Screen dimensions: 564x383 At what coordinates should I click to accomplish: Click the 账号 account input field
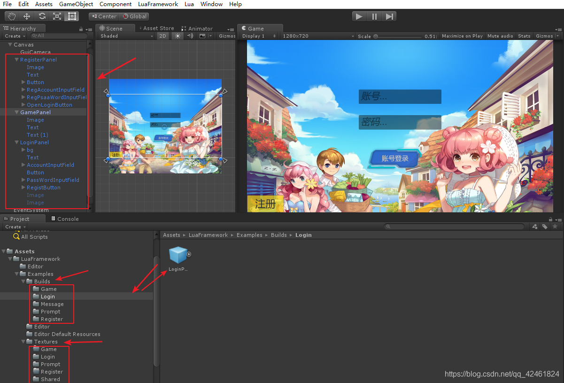pos(400,97)
